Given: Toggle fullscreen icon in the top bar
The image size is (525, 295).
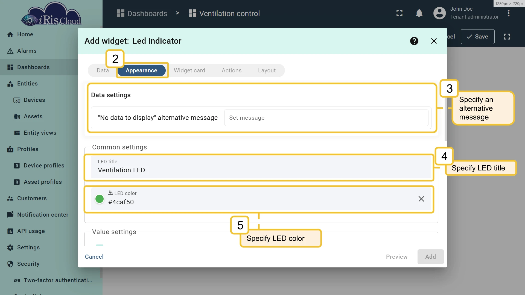Looking at the screenshot, I should (x=399, y=13).
